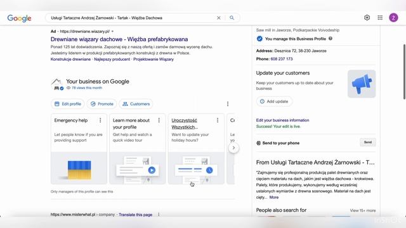Call phone number 608 237 173
The image size is (406, 228).
(282, 59)
